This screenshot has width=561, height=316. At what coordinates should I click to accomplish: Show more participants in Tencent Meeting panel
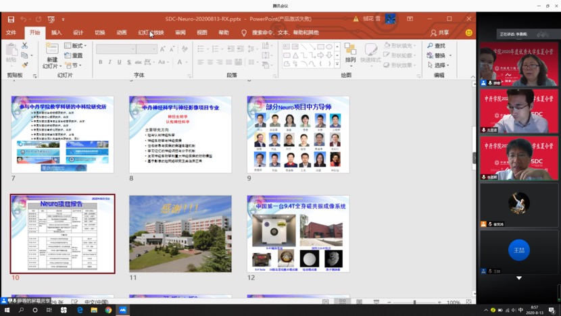(x=519, y=278)
